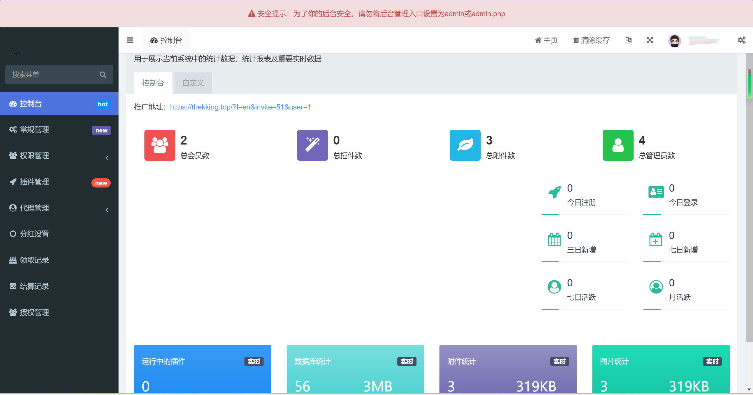This screenshot has height=395, width=753.
Task: Select the 控制台 content tab
Action: coord(153,83)
